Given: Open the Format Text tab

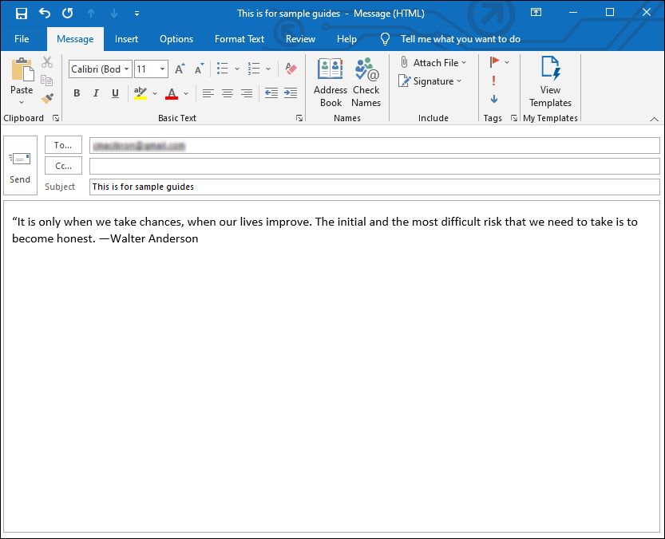Looking at the screenshot, I should click(239, 39).
